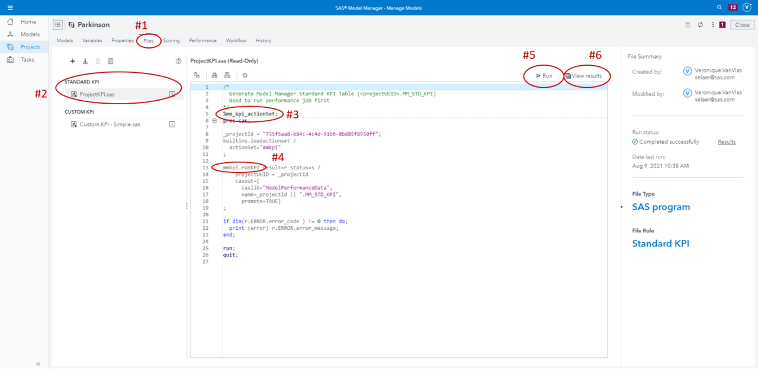
Task: Open editor settings gear icon
Action: pyautogui.click(x=245, y=75)
